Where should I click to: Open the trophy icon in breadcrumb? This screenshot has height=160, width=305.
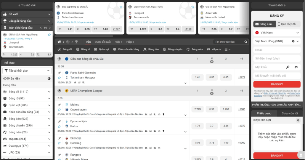(x=77, y=42)
